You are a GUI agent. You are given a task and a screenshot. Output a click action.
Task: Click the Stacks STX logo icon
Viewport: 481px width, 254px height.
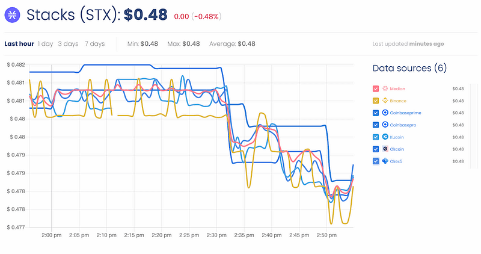(12, 16)
